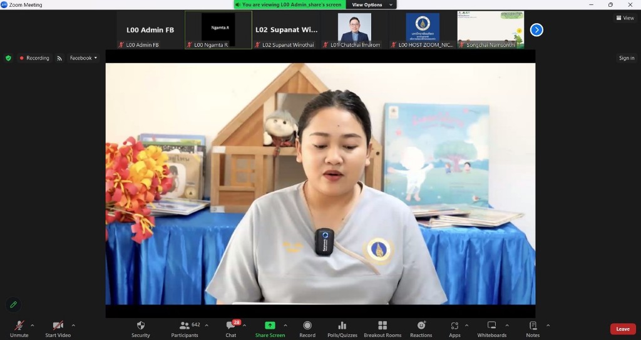
Task: Start Video camera toggle
Action: pyautogui.click(x=58, y=329)
